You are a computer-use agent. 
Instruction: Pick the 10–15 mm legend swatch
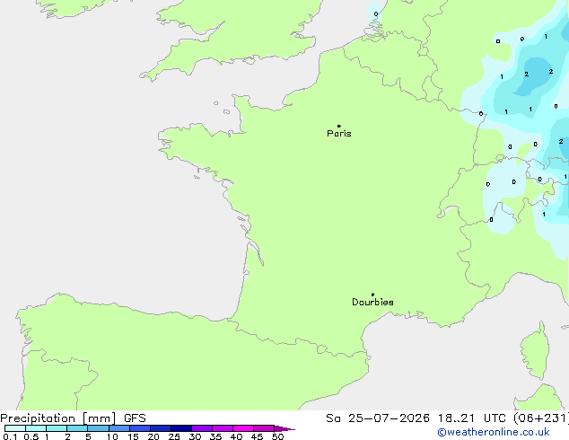click(x=119, y=428)
